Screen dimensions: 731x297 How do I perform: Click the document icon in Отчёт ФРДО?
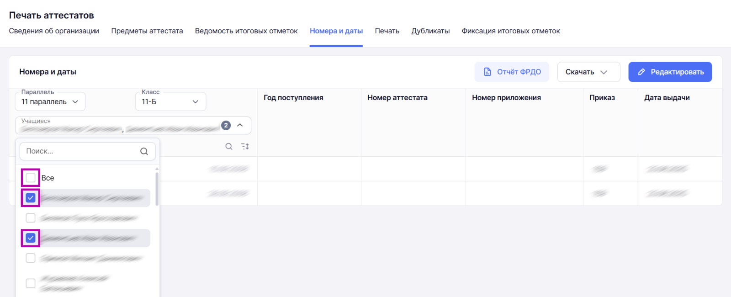[487, 72]
